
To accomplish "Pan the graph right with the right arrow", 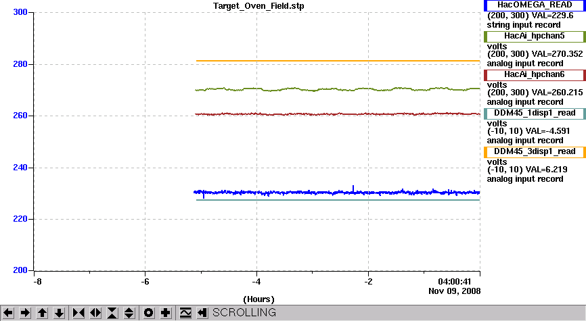I will coord(25,313).
